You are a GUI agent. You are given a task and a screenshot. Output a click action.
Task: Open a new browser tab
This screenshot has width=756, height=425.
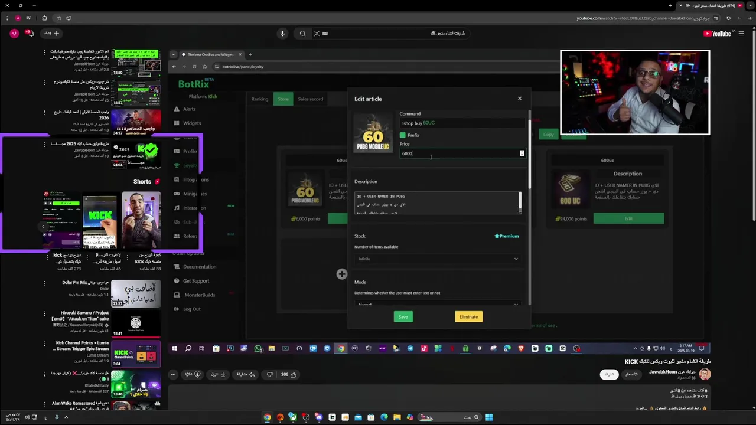coord(670,6)
